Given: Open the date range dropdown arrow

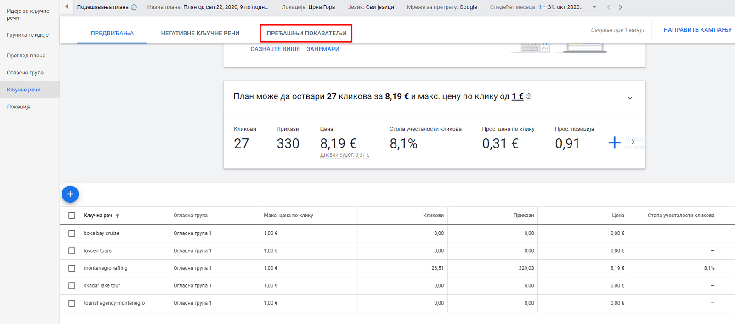Looking at the screenshot, I should tap(594, 7).
